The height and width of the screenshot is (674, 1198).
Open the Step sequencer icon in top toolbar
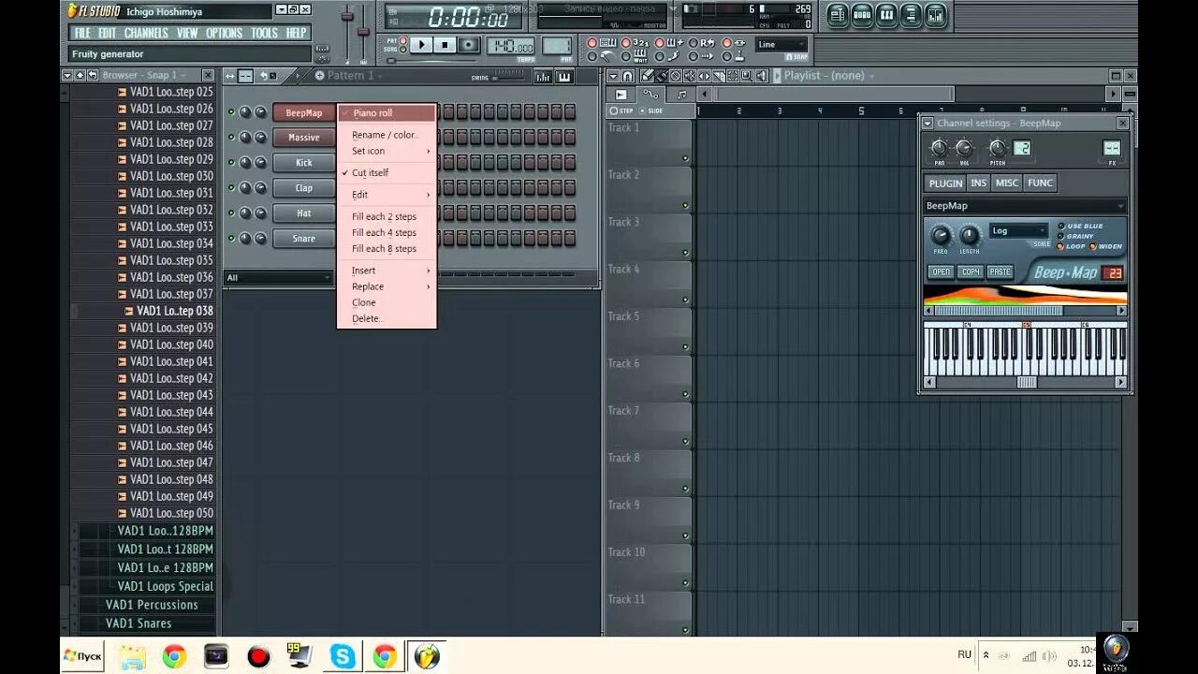tap(862, 15)
